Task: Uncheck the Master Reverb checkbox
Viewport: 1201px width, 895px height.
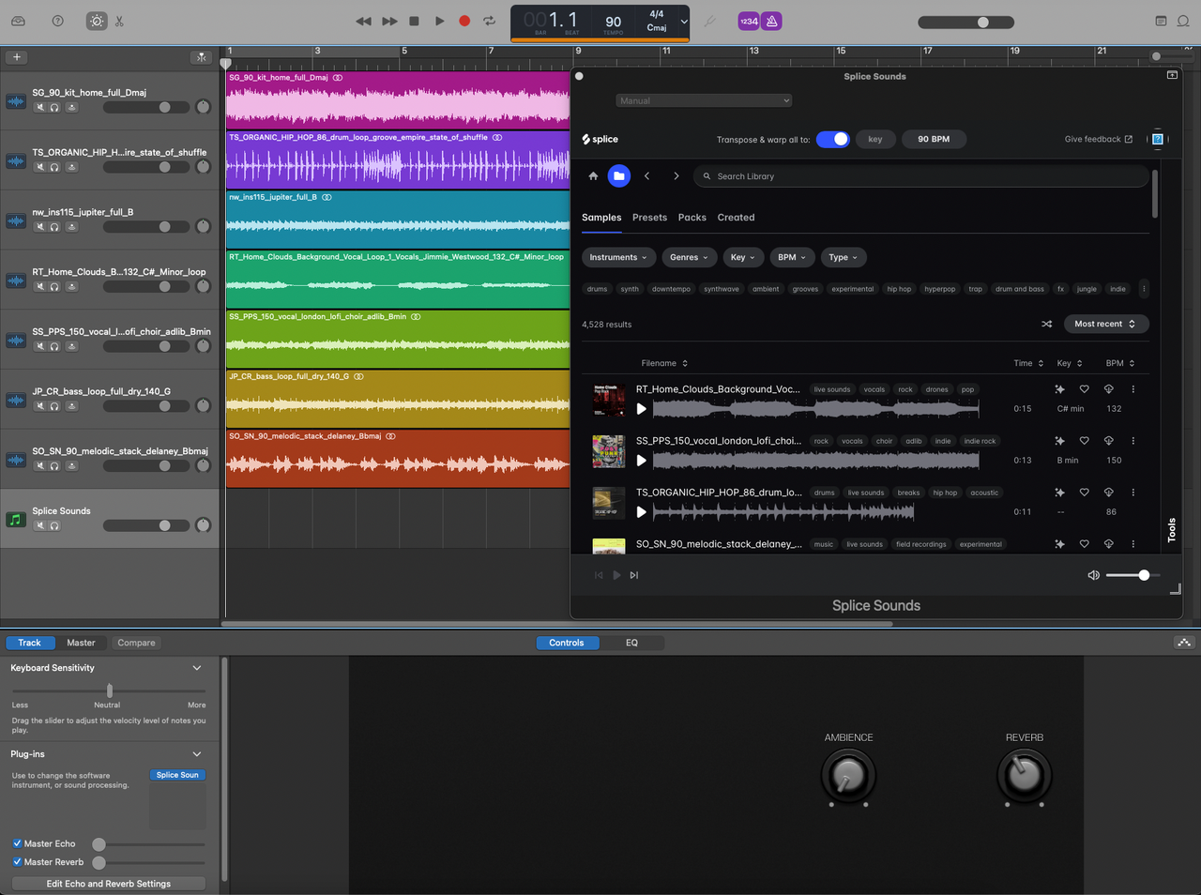Action: (17, 862)
